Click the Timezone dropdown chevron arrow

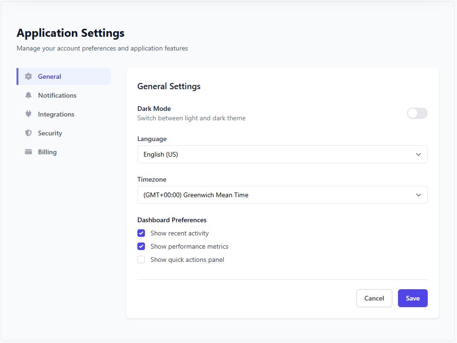418,194
